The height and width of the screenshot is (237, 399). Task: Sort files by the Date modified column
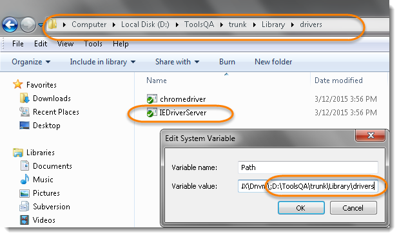pyautogui.click(x=338, y=81)
